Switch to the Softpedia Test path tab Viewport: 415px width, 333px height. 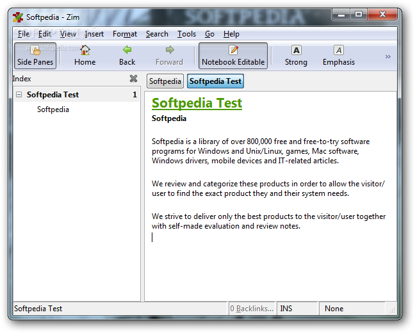click(x=215, y=81)
